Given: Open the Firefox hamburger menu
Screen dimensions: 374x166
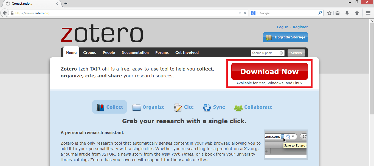Looking at the screenshot, I should point(368,13).
